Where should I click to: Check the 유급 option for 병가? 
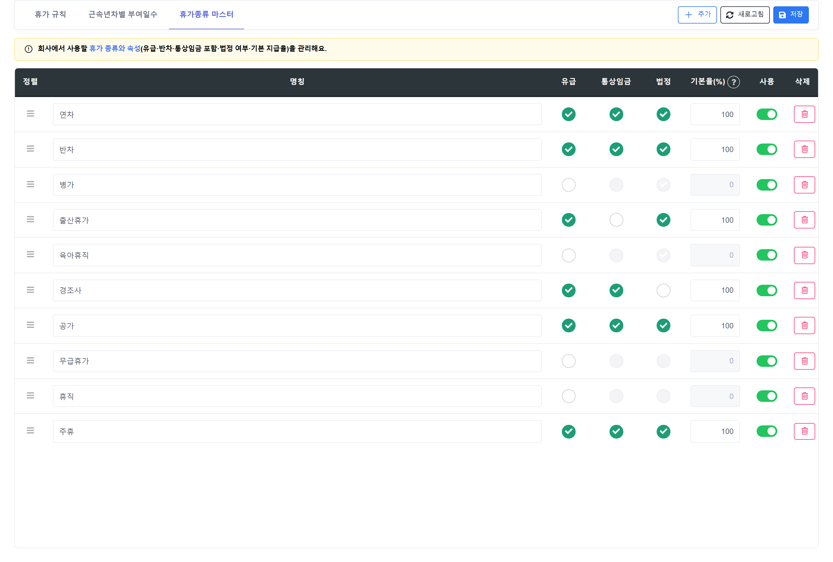pos(568,185)
